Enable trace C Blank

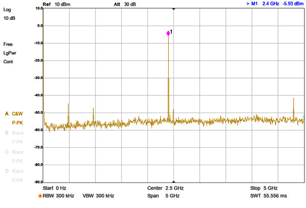(14, 152)
